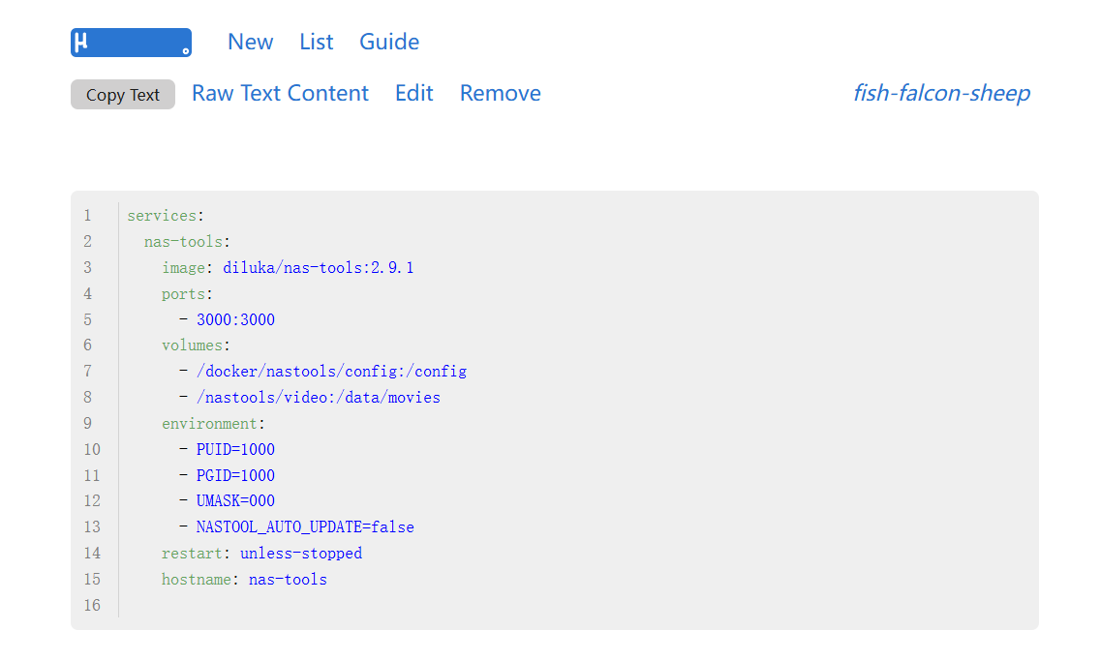Viewport: 1101px width, 661px height.
Task: Click the fish-falcon-sheep paste name
Action: pyautogui.click(x=940, y=94)
